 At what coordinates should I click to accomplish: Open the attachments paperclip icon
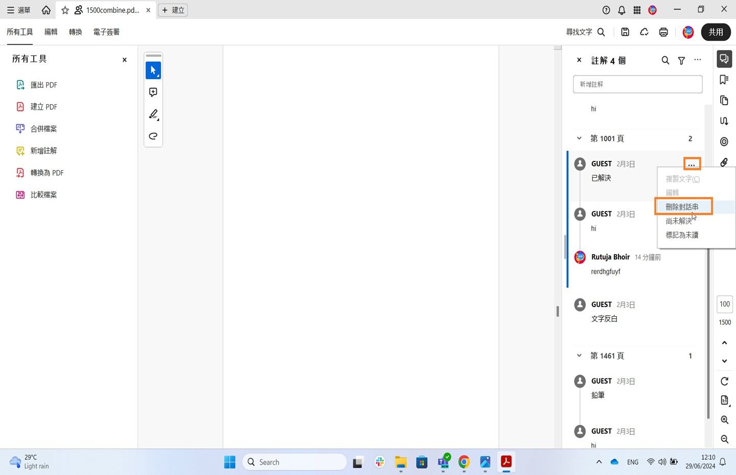[x=724, y=162]
